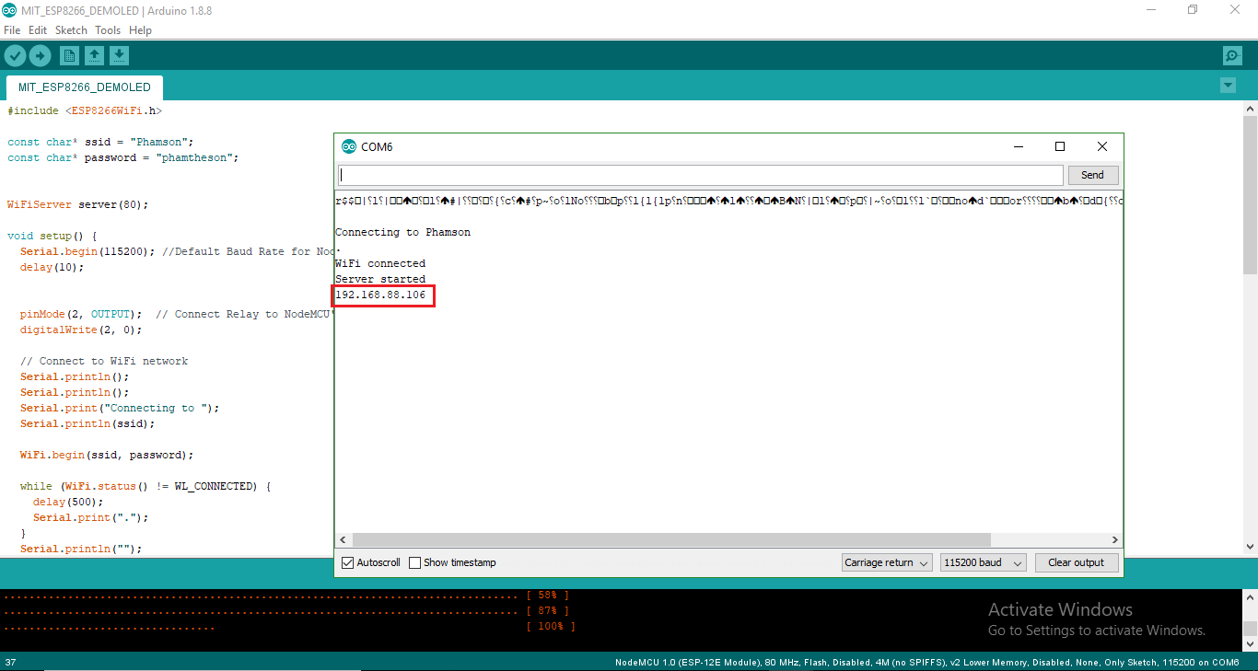
Task: Click the 'while (WiFi.status() != WL_CONNECTED)' line
Action: coord(145,486)
